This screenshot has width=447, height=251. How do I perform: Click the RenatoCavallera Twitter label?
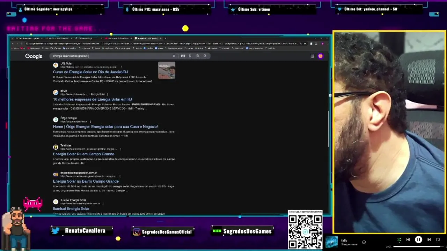pyautogui.click(x=85, y=231)
